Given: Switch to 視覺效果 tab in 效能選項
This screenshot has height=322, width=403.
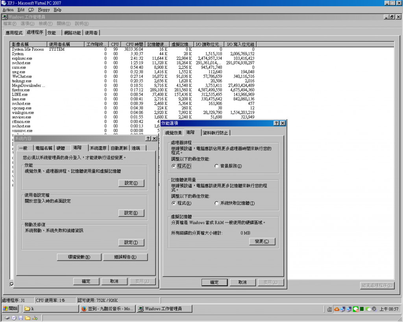Looking at the screenshot, I should pos(174,133).
